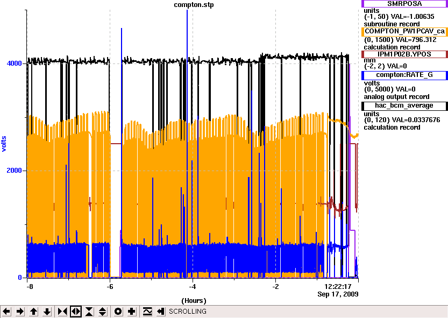Click the compton.stp plot title

click(194, 5)
